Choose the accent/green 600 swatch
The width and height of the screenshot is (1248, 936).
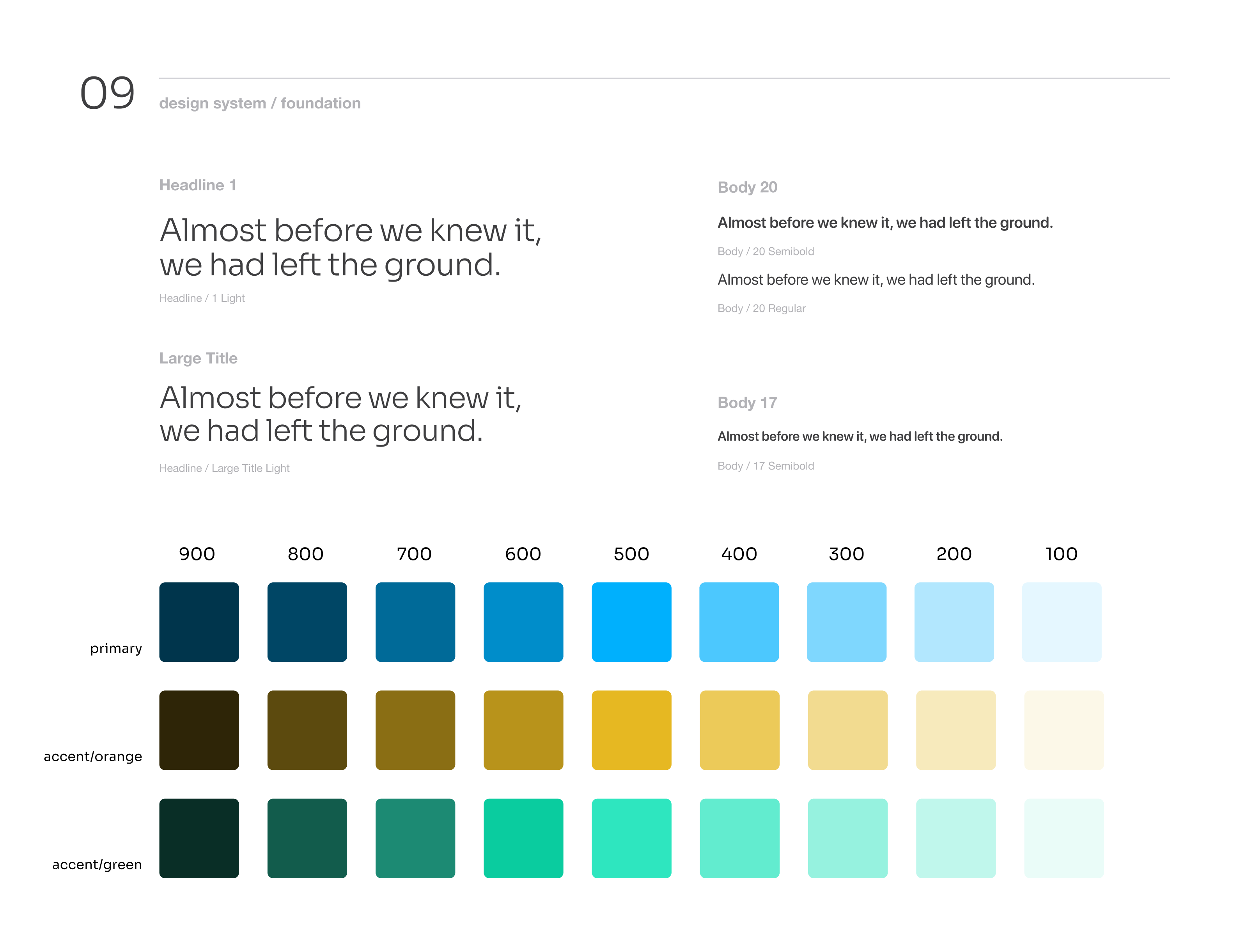click(523, 838)
